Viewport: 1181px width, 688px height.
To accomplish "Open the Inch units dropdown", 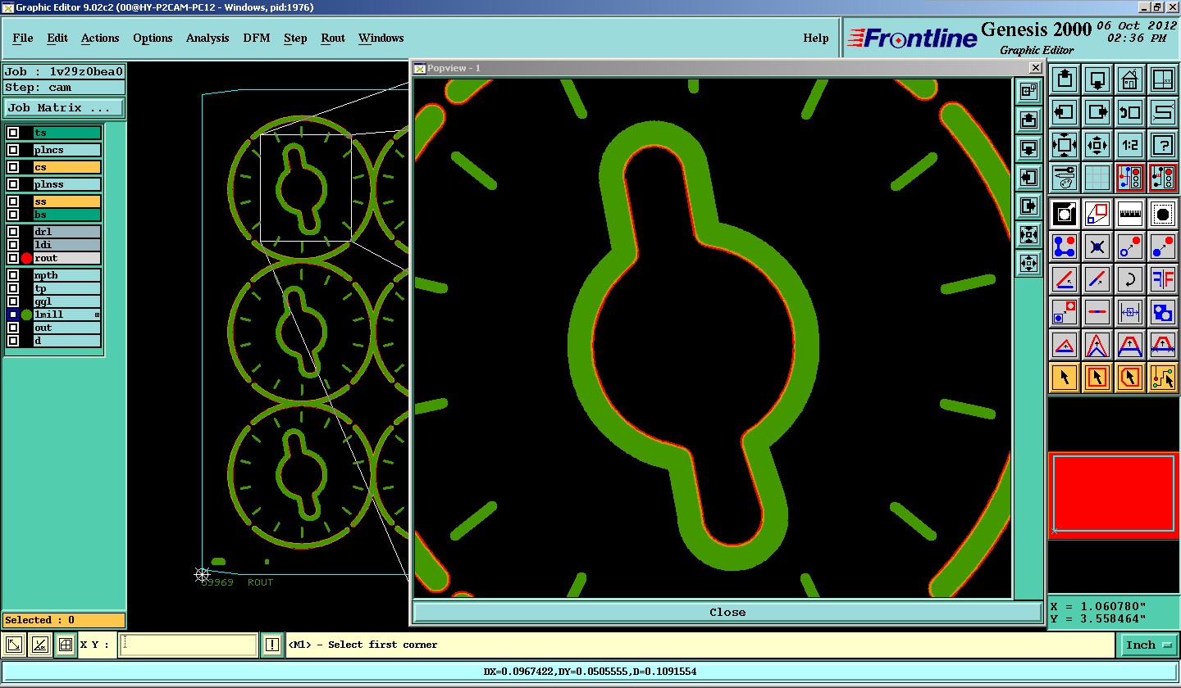I will (x=1148, y=645).
